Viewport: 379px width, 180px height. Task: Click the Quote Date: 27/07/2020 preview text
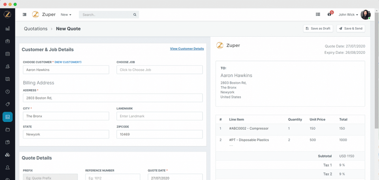(345, 46)
